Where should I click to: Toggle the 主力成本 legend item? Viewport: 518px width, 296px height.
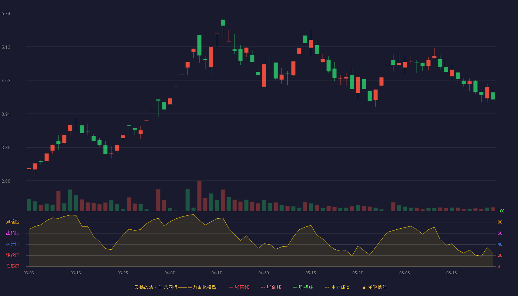pyautogui.click(x=337, y=287)
